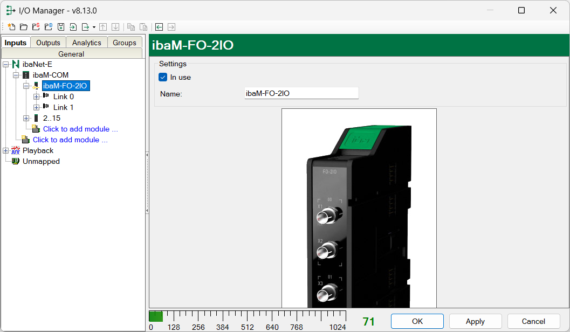570x332 pixels.
Task: Toggle the In use checkbox
Action: (163, 78)
